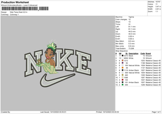Click the 'Page 1 of 1' footer text
This screenshot has width=162, height=114.
[156, 112]
